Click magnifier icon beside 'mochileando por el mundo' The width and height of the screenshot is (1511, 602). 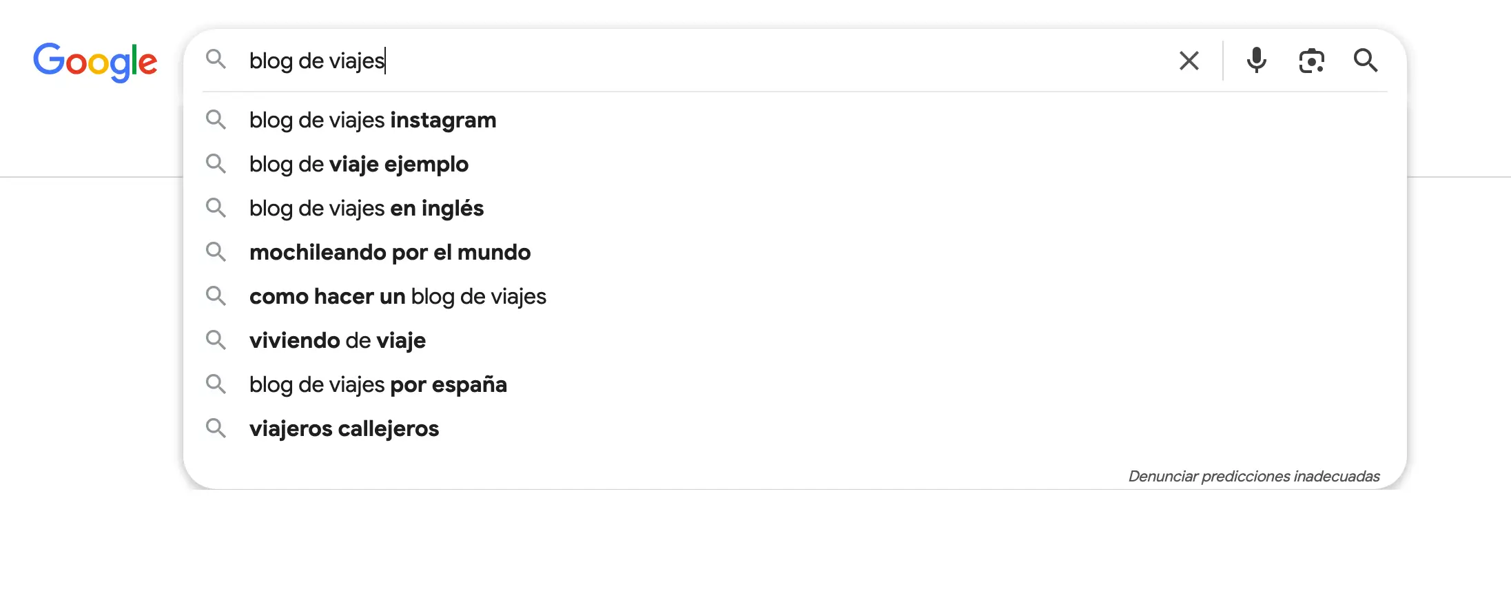(216, 252)
